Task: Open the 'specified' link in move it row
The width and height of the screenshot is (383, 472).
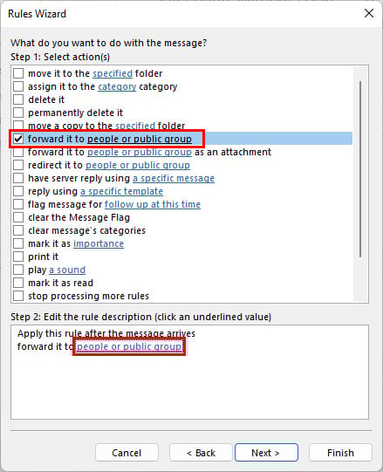Action: tap(113, 73)
